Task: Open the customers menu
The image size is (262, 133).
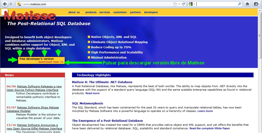Action: pos(120,12)
